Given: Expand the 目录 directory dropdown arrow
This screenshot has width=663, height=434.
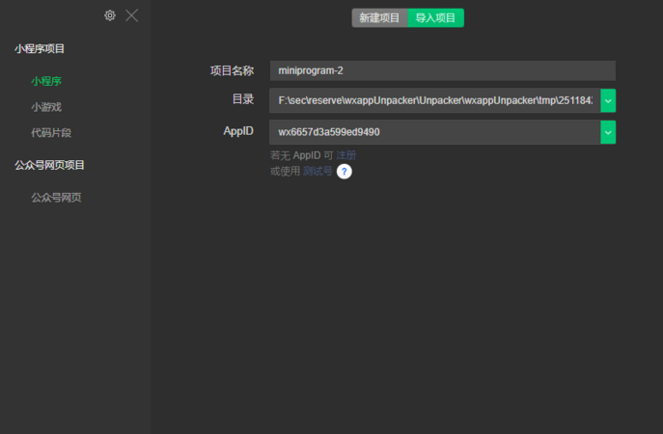Looking at the screenshot, I should click(x=608, y=100).
